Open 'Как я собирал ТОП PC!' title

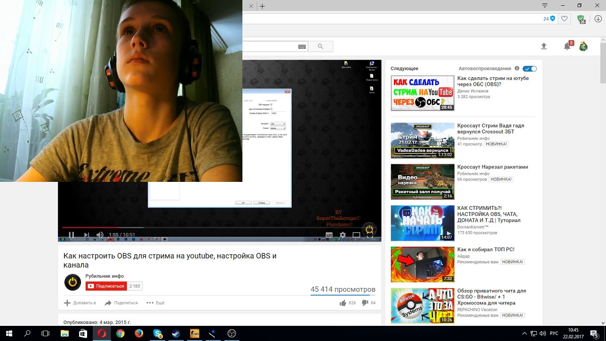click(x=486, y=250)
